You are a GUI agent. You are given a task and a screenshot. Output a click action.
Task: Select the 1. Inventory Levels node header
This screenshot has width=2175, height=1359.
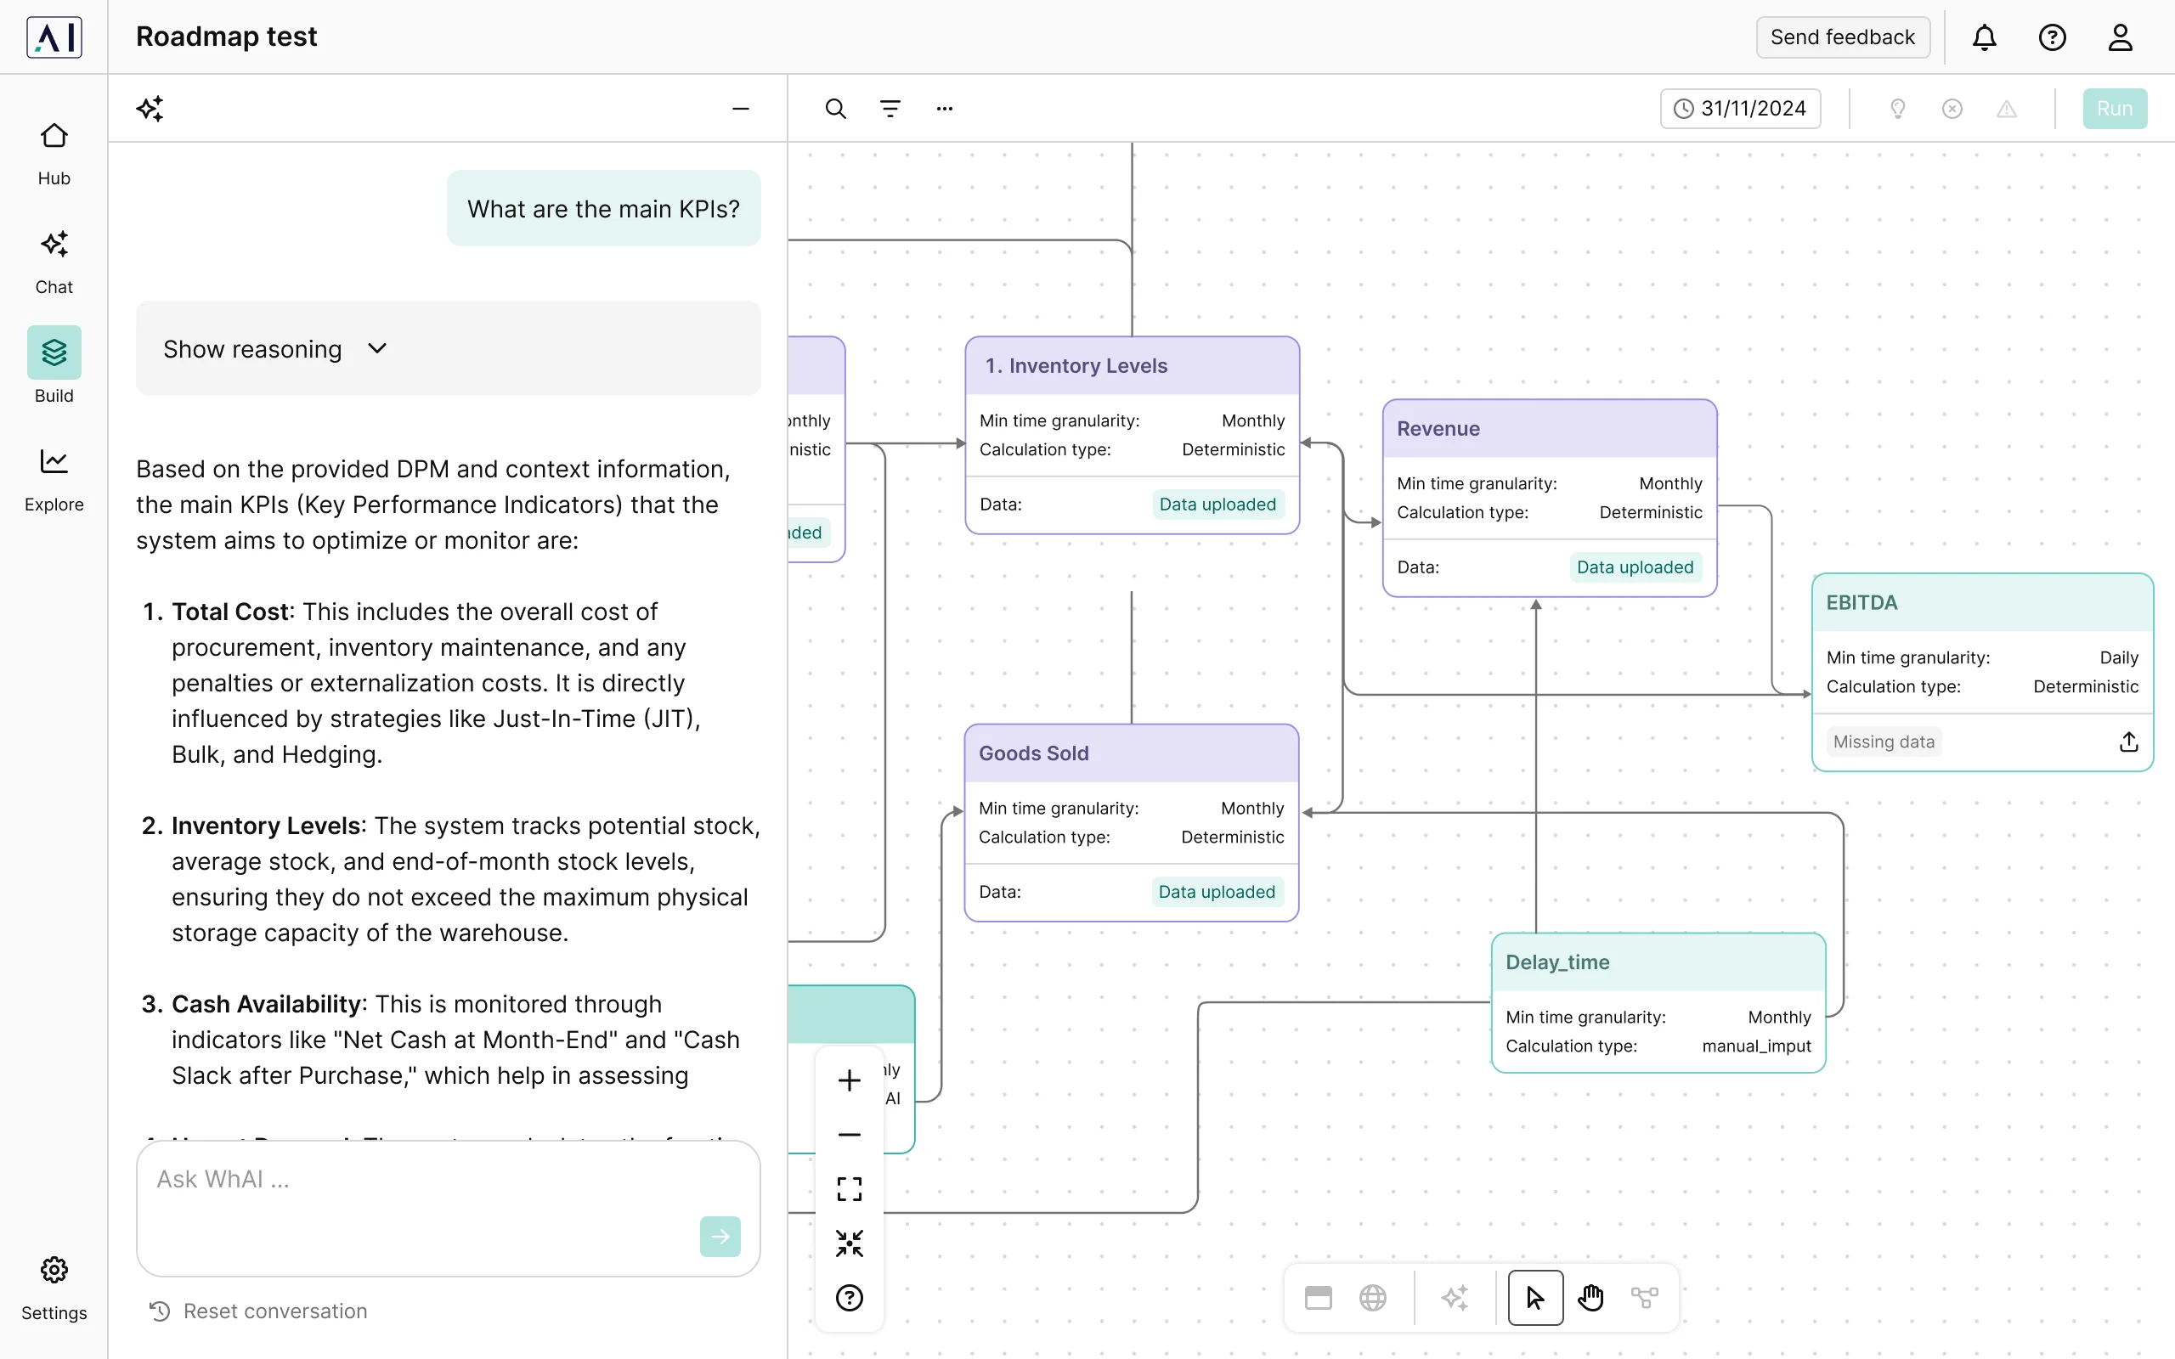pyautogui.click(x=1132, y=366)
